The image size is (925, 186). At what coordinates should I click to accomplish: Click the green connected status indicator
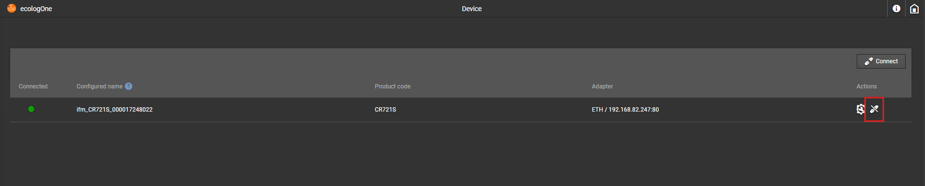point(31,109)
